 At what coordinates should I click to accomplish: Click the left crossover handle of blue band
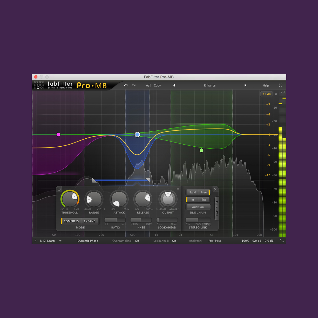(94, 180)
